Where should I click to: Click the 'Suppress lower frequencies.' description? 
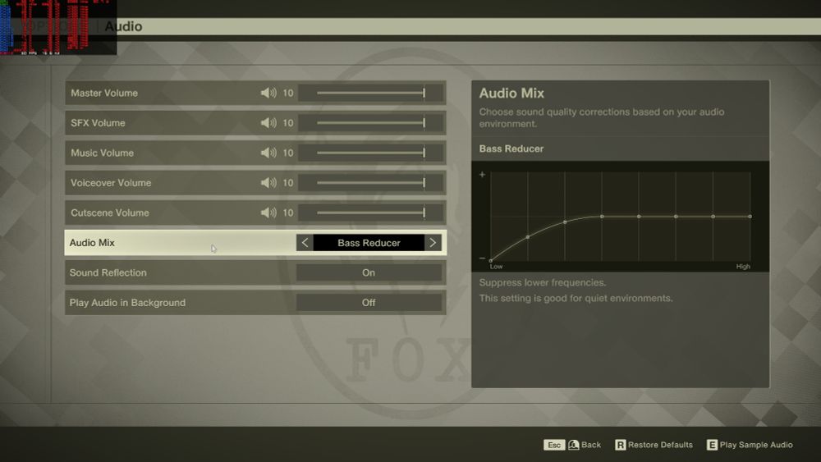coord(543,282)
